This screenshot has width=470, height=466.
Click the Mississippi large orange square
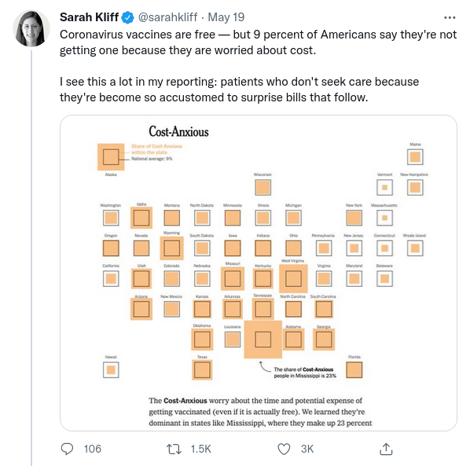click(263, 339)
